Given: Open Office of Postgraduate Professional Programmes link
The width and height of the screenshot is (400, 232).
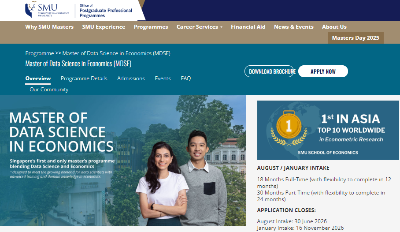Looking at the screenshot, I should pyautogui.click(x=105, y=11).
